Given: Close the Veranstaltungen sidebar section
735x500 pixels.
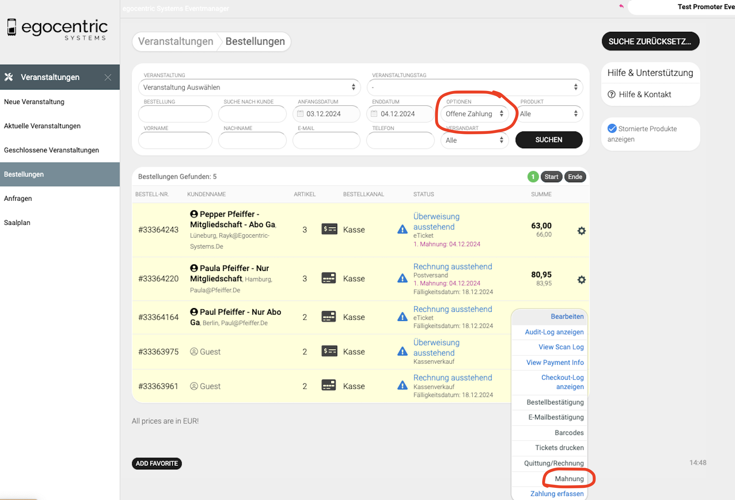Looking at the screenshot, I should pos(108,77).
